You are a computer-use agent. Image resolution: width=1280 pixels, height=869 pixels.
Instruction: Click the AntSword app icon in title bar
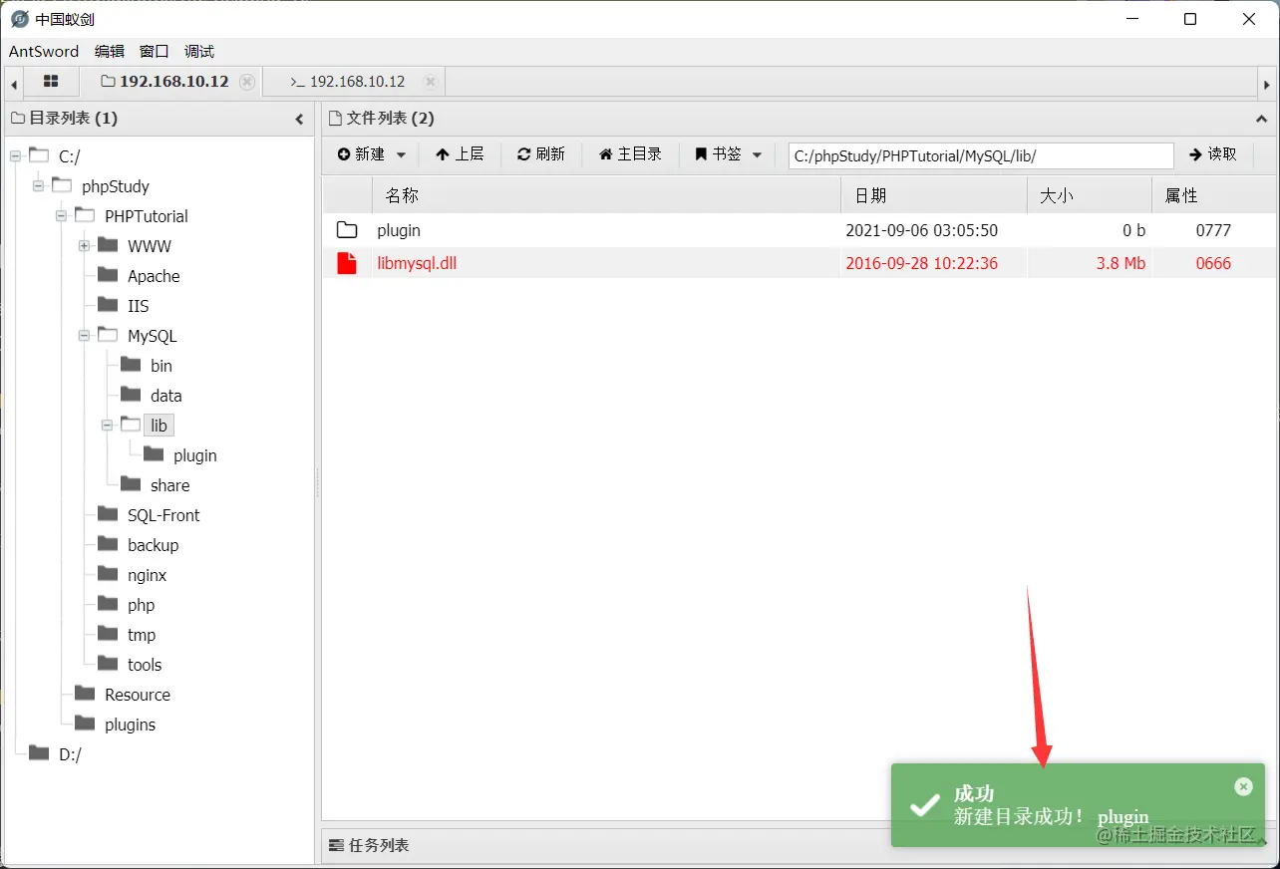point(19,19)
